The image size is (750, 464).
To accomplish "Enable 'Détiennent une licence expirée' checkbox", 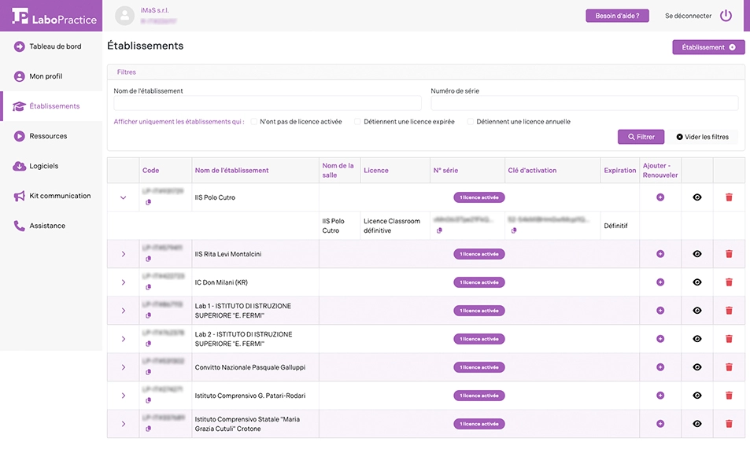I will tap(357, 122).
